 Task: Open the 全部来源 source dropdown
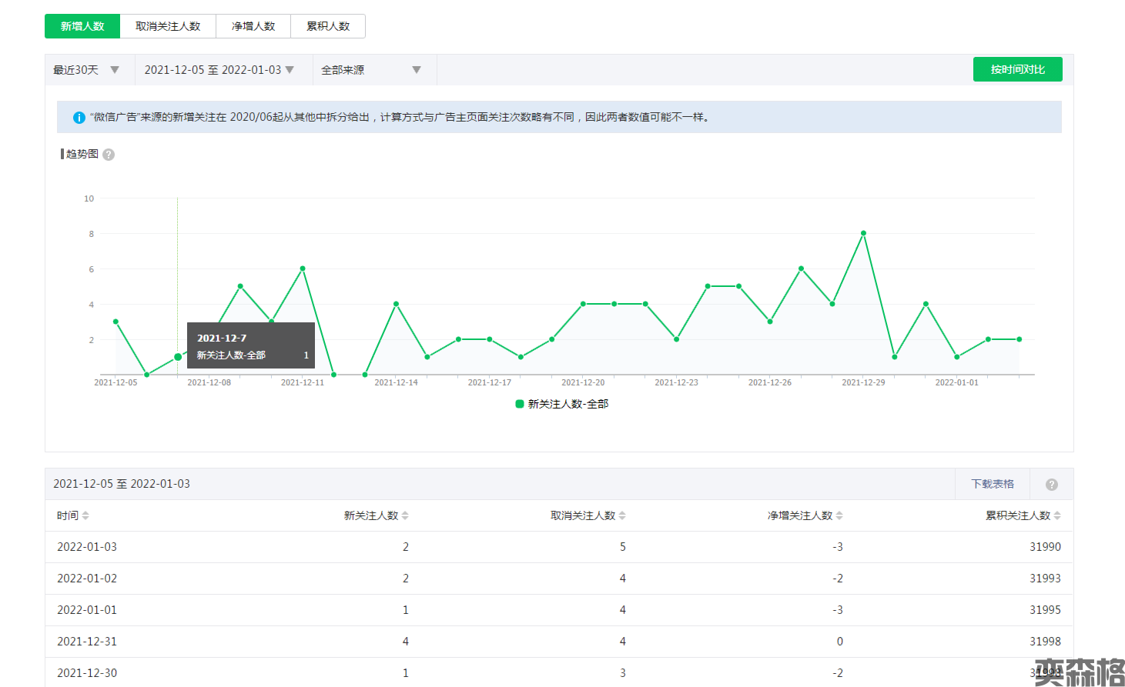pos(371,70)
